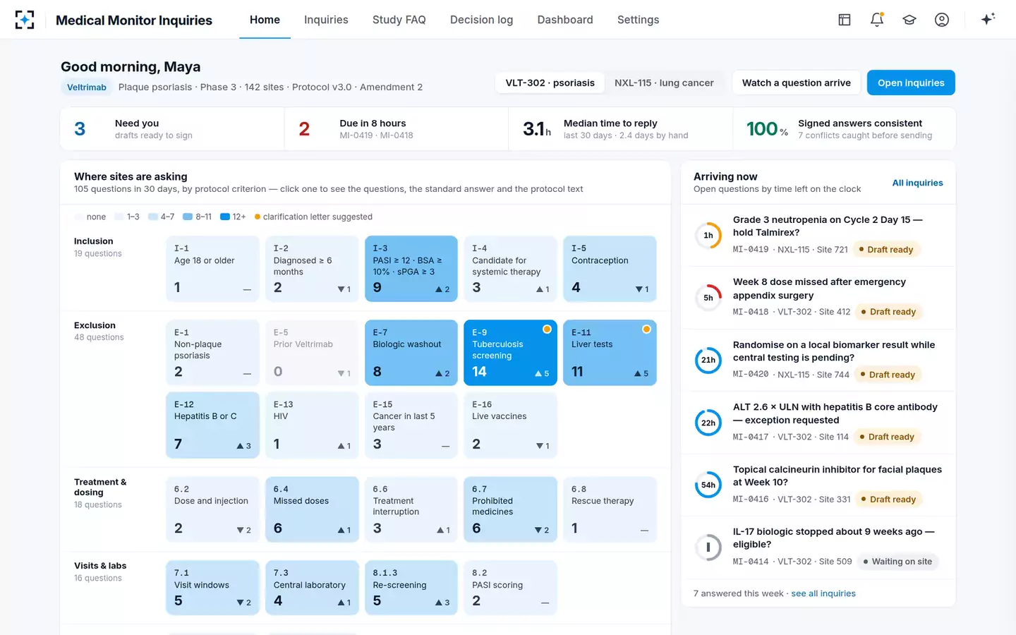Image resolution: width=1016 pixels, height=635 pixels.
Task: Open the I-5 Contraception tile
Action: pos(610,269)
